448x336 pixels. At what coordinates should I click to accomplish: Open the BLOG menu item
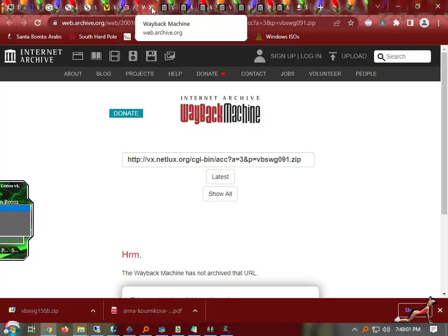click(104, 73)
